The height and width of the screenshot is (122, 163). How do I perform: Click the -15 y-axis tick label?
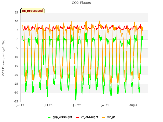[x=16, y=66]
